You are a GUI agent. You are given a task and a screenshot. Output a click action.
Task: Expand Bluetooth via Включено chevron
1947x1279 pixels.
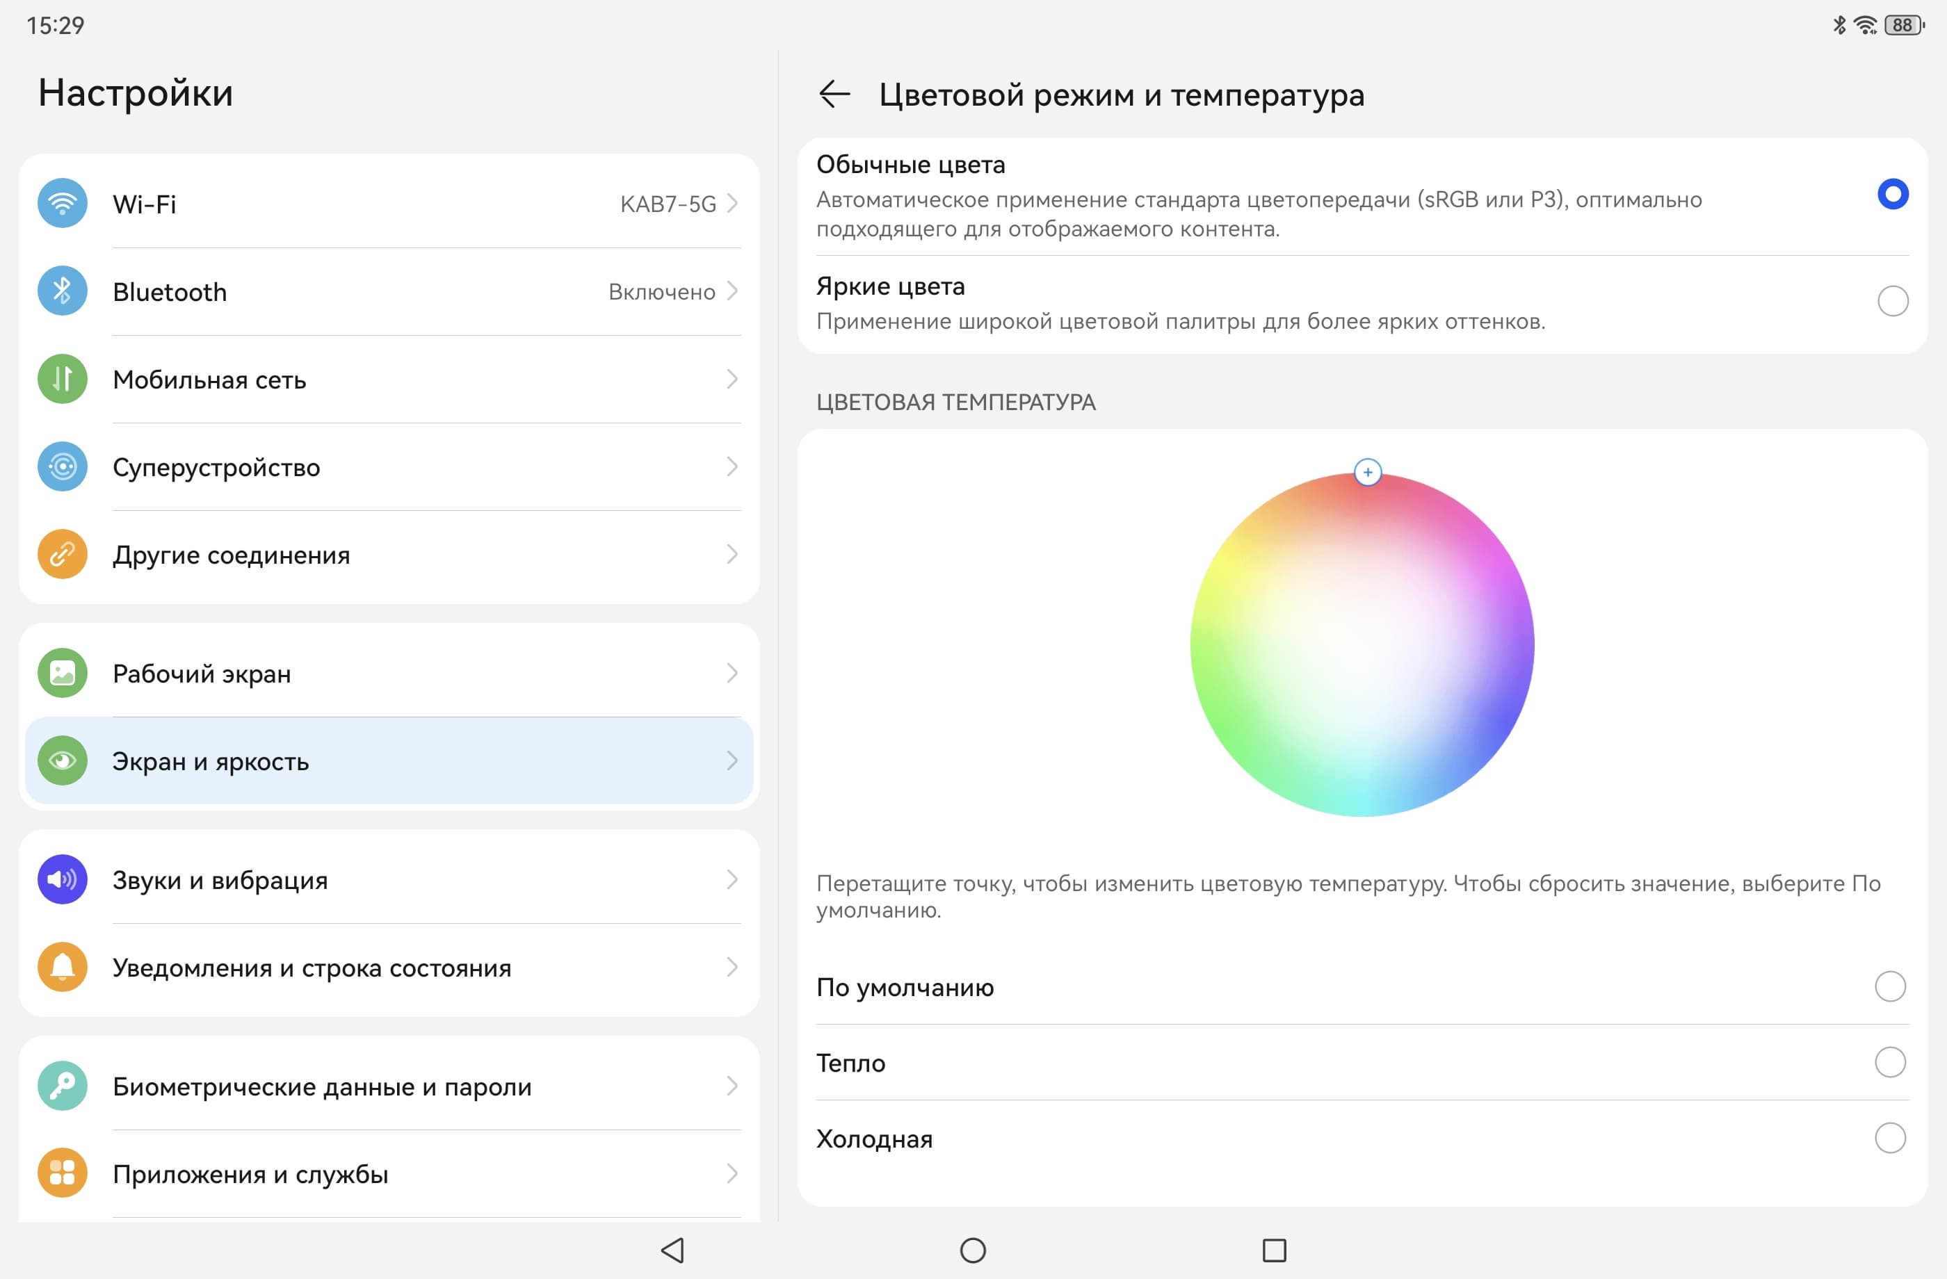(732, 291)
